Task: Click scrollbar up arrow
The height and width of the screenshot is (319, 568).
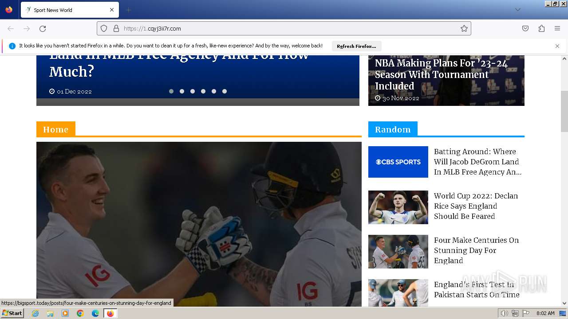Action: pos(564,58)
